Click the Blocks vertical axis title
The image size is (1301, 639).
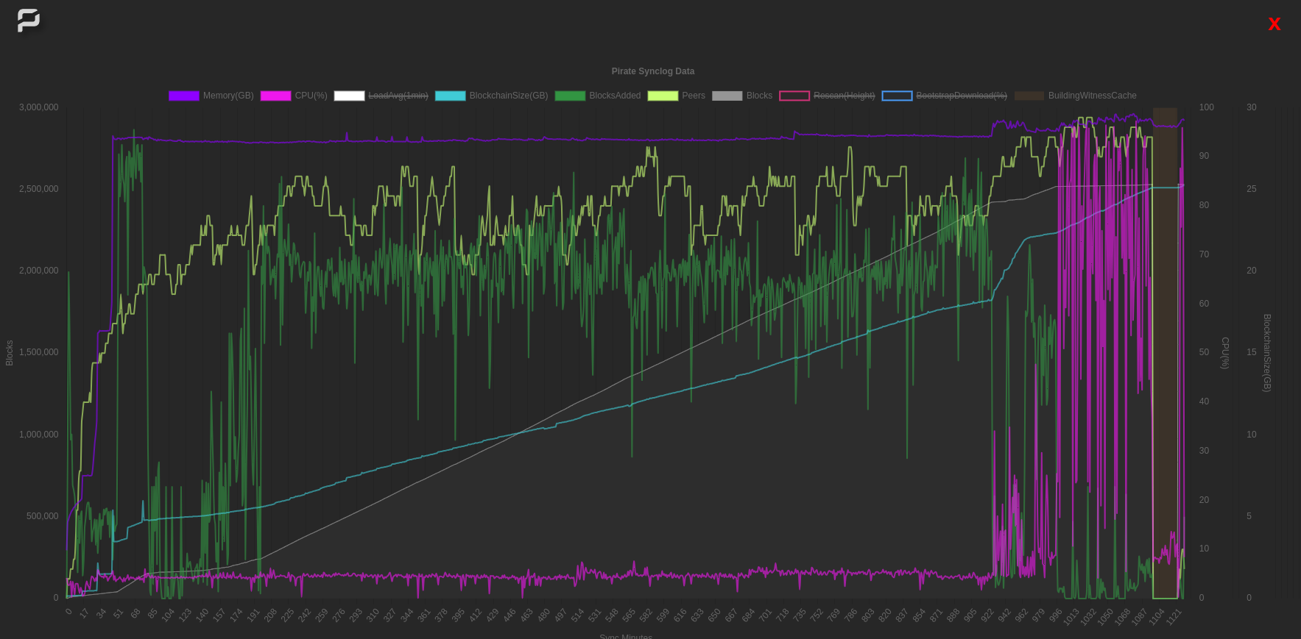[10, 353]
